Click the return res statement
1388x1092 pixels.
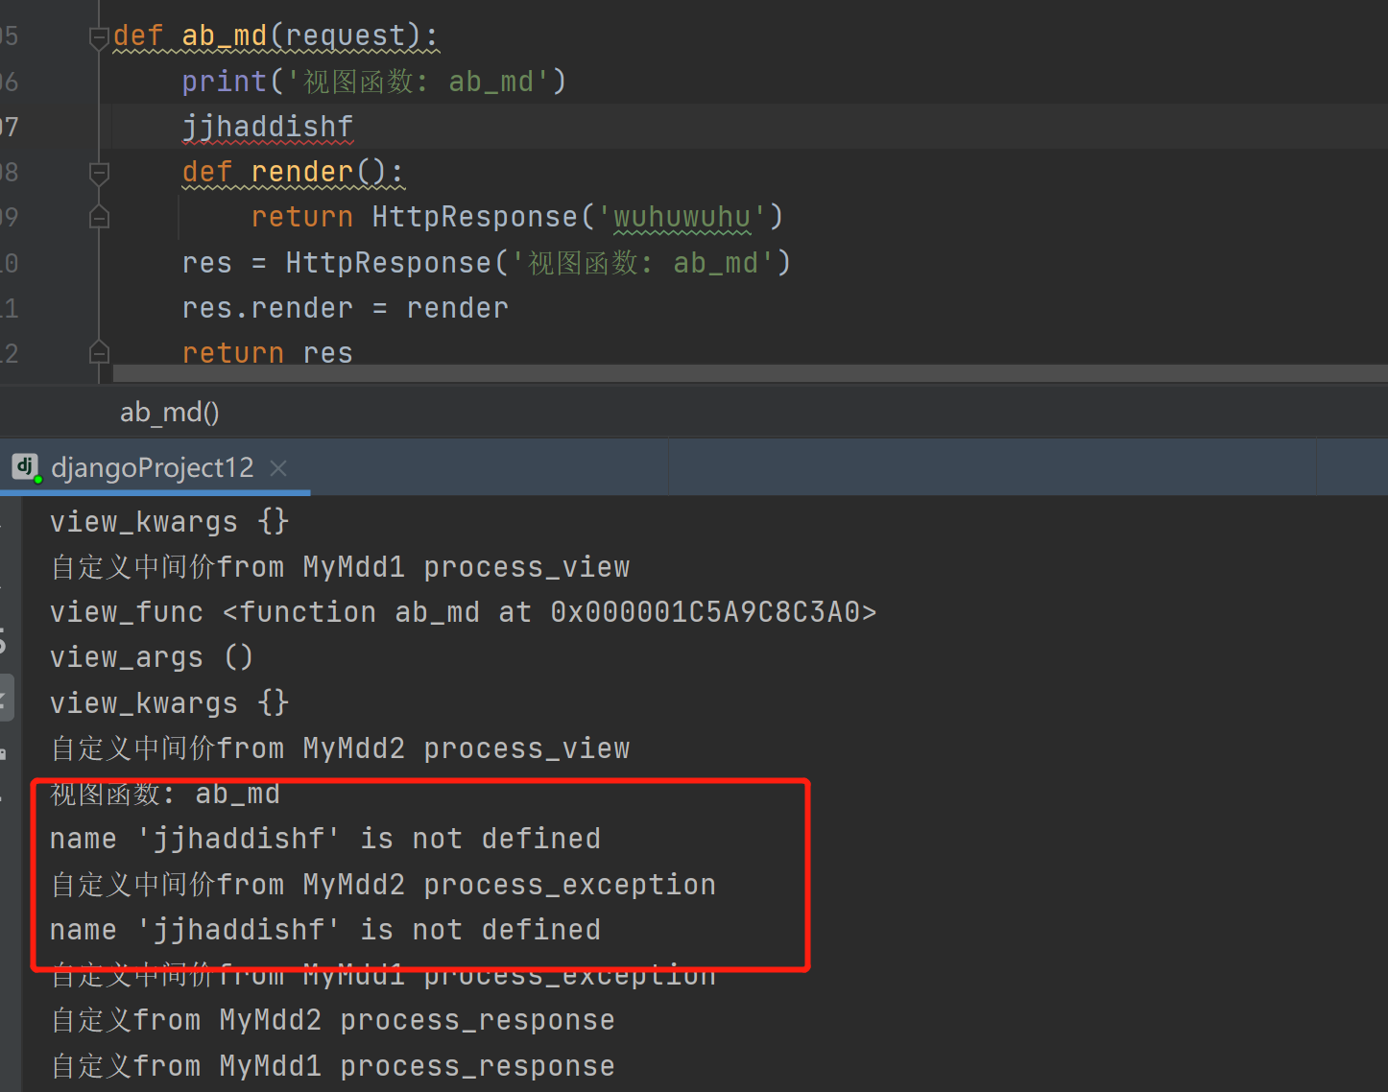tap(268, 353)
